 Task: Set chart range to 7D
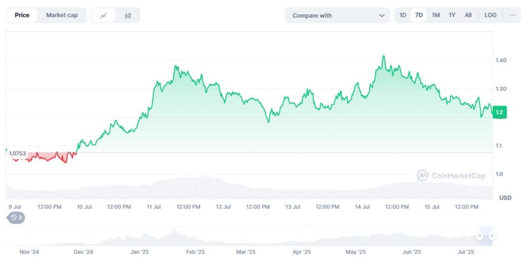tap(419, 15)
